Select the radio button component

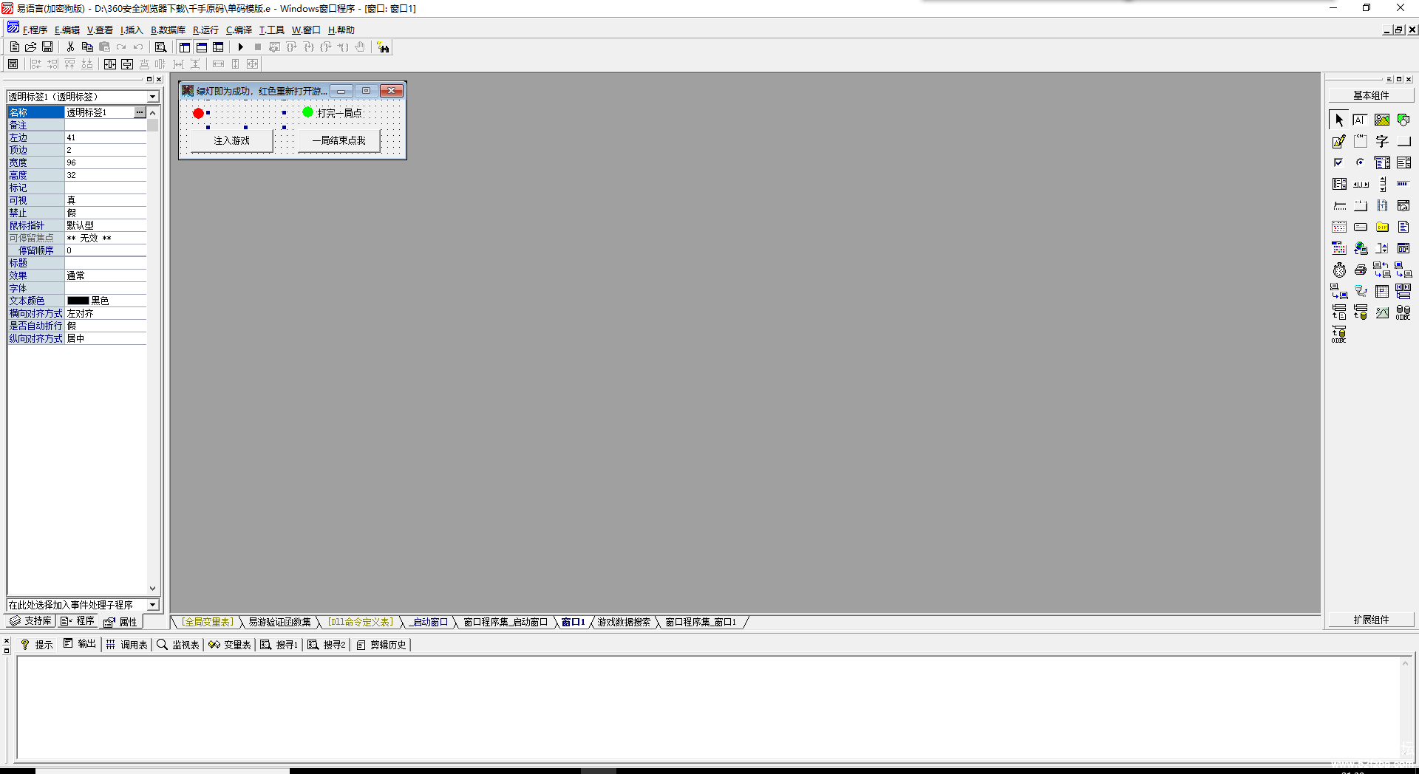pos(1361,162)
